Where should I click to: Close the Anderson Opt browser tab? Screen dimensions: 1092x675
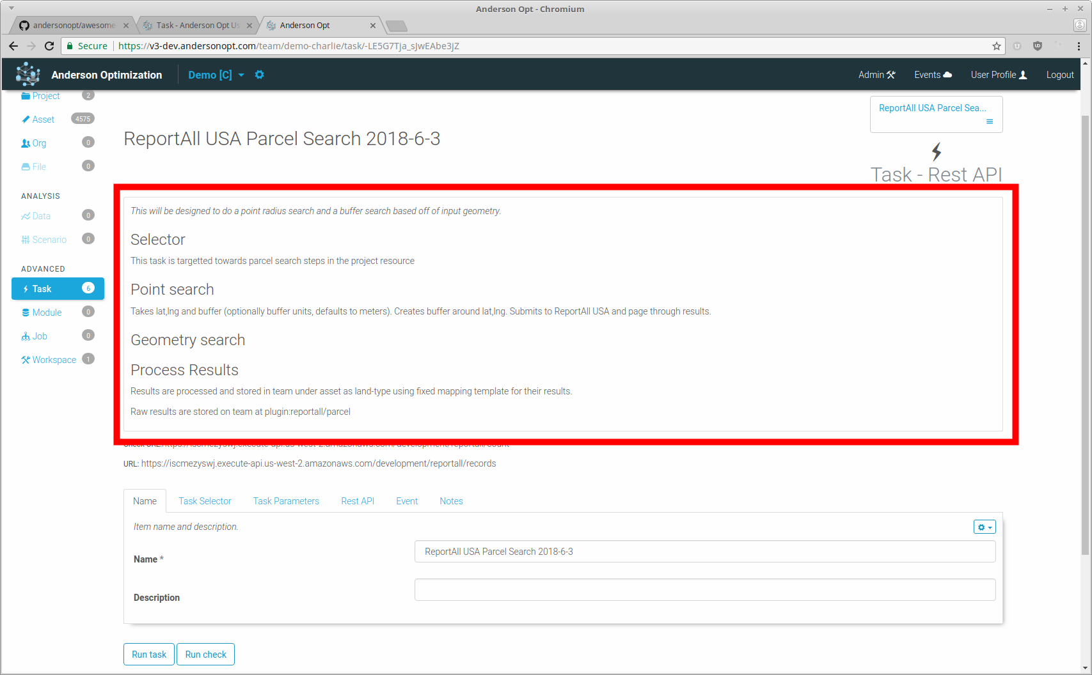pos(373,26)
